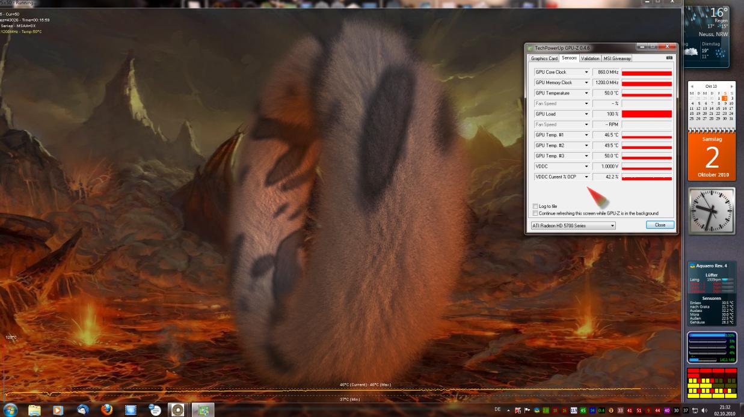The image size is (744, 417).
Task: Click the 46.5 °C GPU Temp. #1 value
Action: 606,135
